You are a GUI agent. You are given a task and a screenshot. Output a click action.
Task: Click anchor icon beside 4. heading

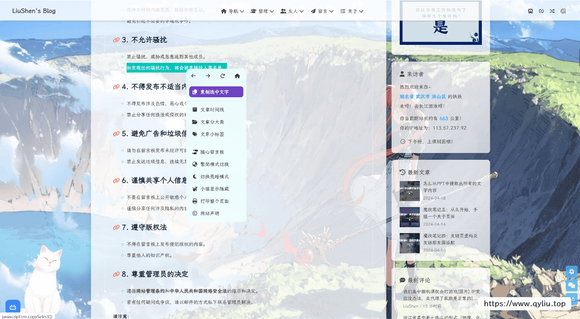point(117,87)
